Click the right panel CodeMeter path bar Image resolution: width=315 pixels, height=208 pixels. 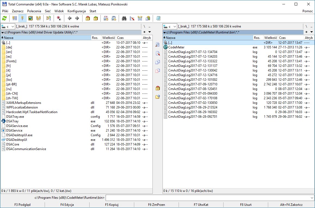pyautogui.click(x=233, y=32)
